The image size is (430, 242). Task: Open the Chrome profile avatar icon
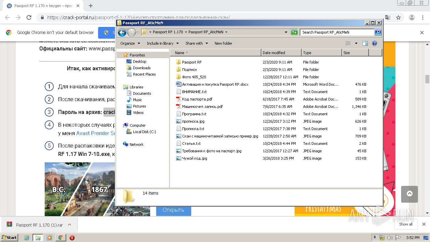pos(412,17)
